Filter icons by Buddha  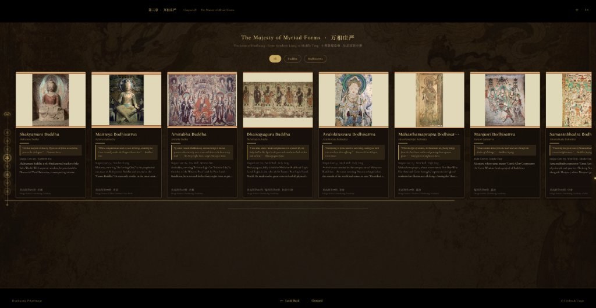(x=292, y=59)
